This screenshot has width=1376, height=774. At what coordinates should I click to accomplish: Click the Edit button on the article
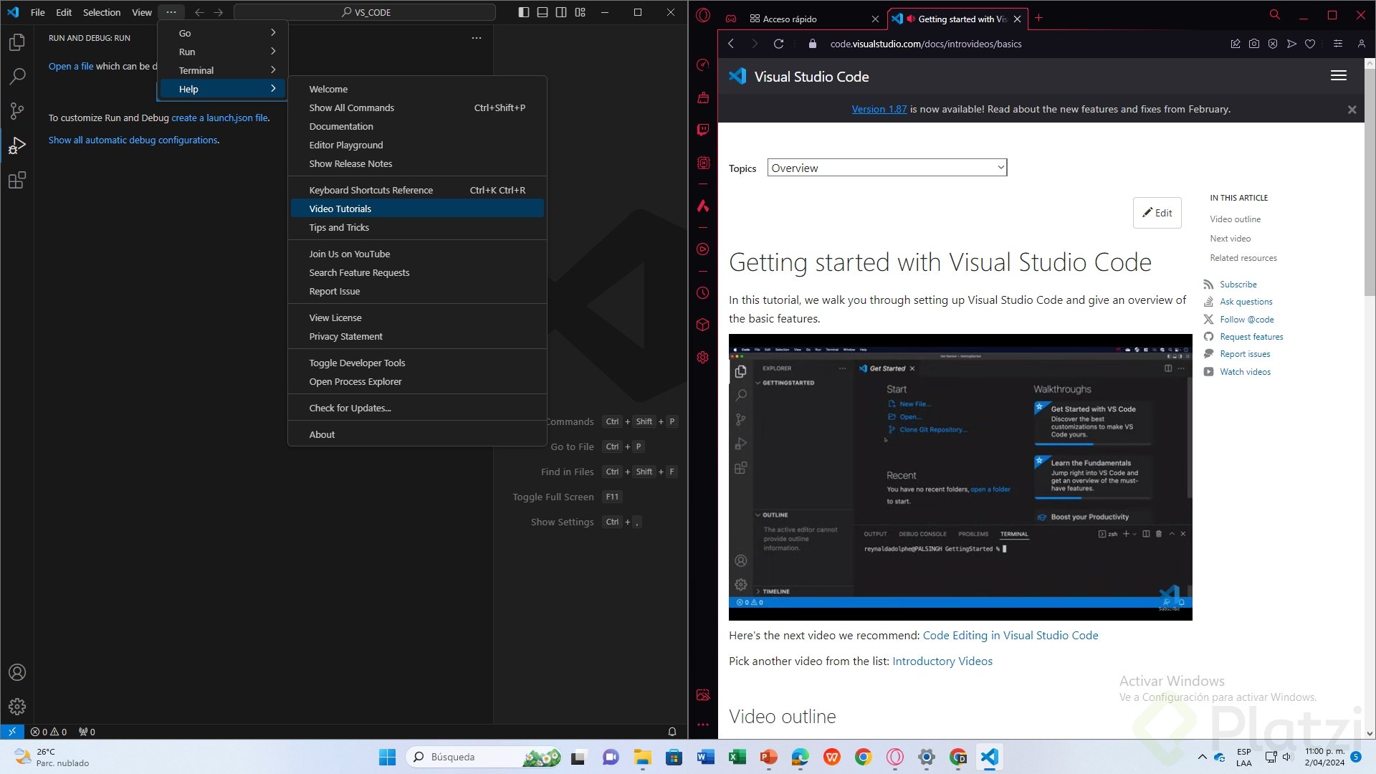(x=1157, y=213)
